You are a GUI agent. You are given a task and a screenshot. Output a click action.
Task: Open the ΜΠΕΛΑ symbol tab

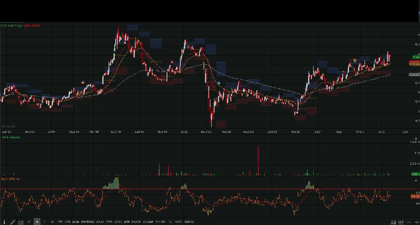[x=189, y=222]
